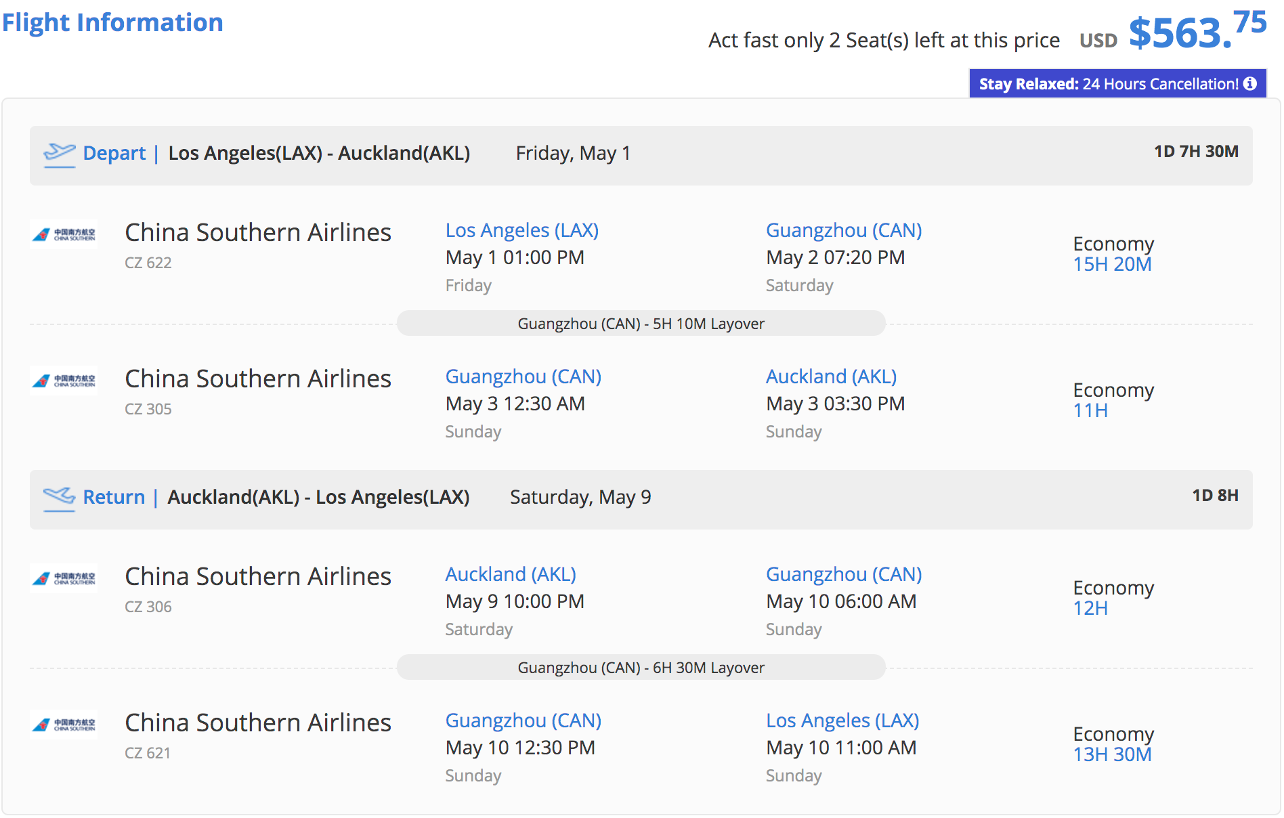
Task: Click the info icon beside 24 Hours Cancellation
Action: (1250, 83)
